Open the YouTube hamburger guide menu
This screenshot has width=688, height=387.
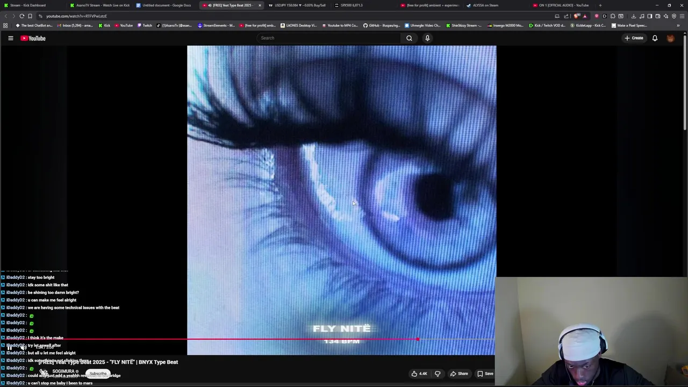click(10, 38)
